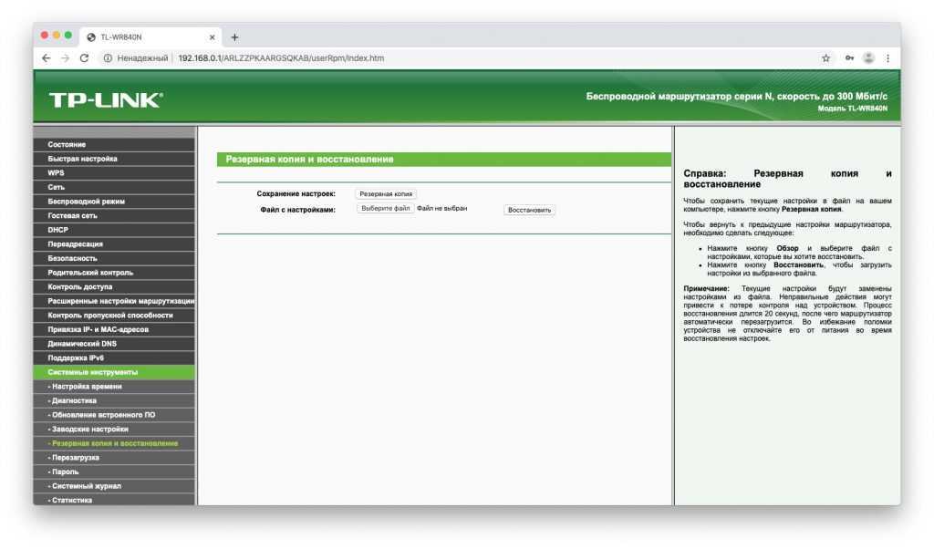Expand the DHCP menu section
934x549 pixels.
click(58, 230)
